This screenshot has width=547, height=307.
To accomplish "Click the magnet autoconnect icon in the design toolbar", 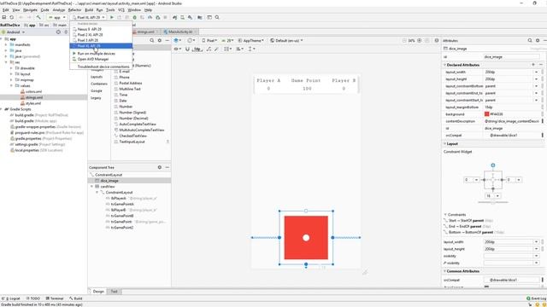I will (187, 49).
